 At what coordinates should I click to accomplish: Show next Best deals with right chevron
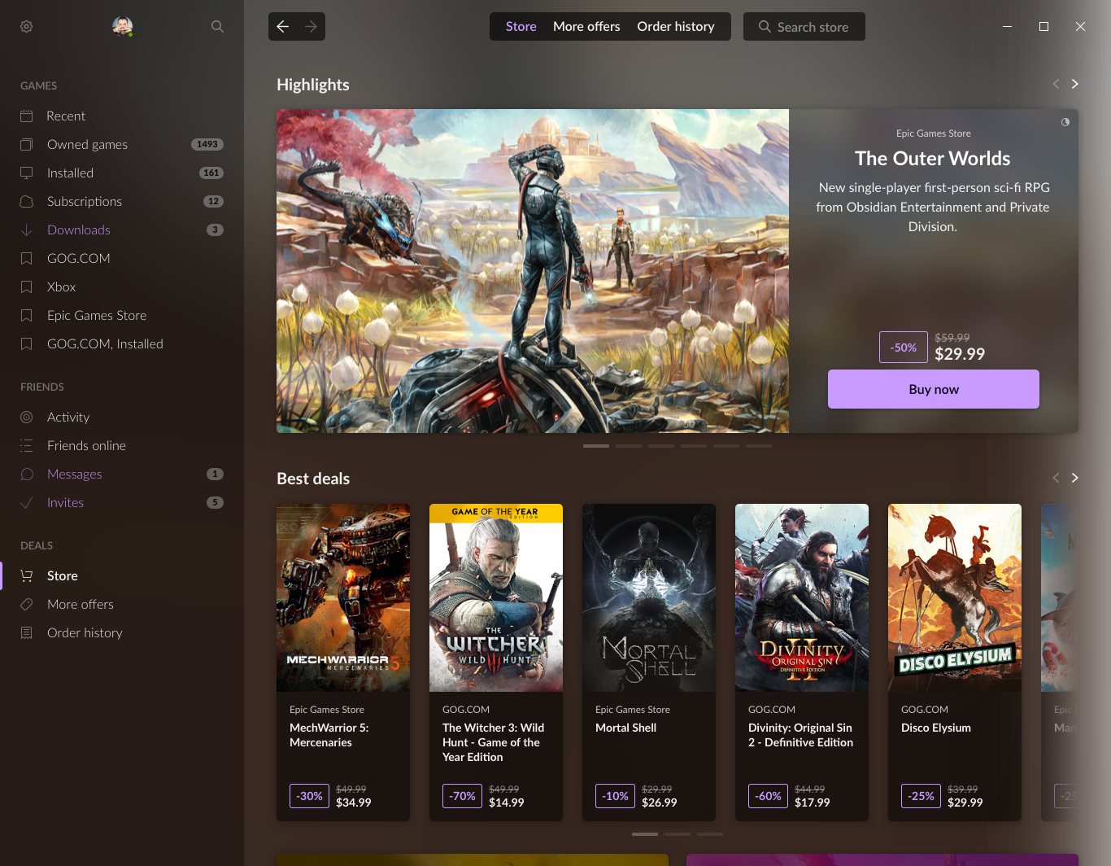coord(1074,478)
